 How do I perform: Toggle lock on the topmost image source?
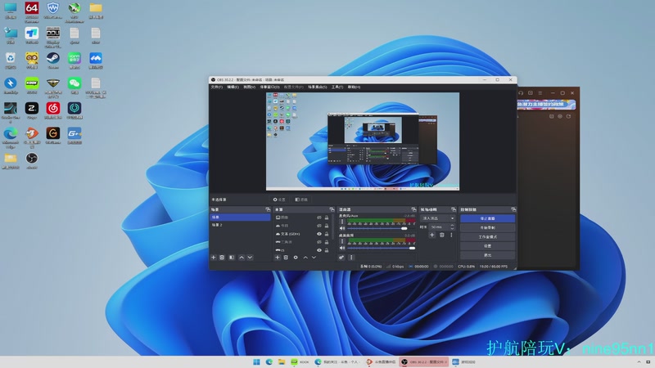(327, 218)
